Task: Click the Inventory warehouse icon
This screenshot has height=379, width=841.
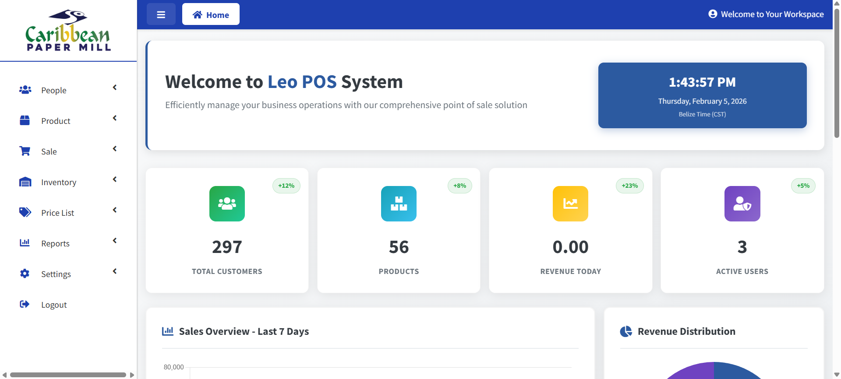Action: tap(25, 182)
